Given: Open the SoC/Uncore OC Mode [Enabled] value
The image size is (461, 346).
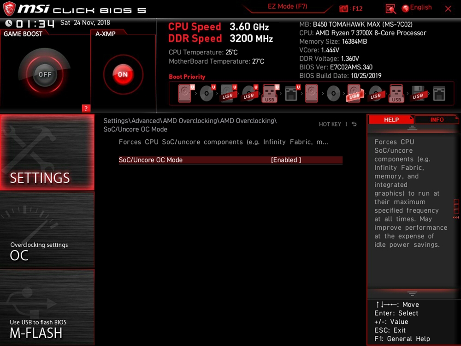Looking at the screenshot, I should (x=286, y=160).
